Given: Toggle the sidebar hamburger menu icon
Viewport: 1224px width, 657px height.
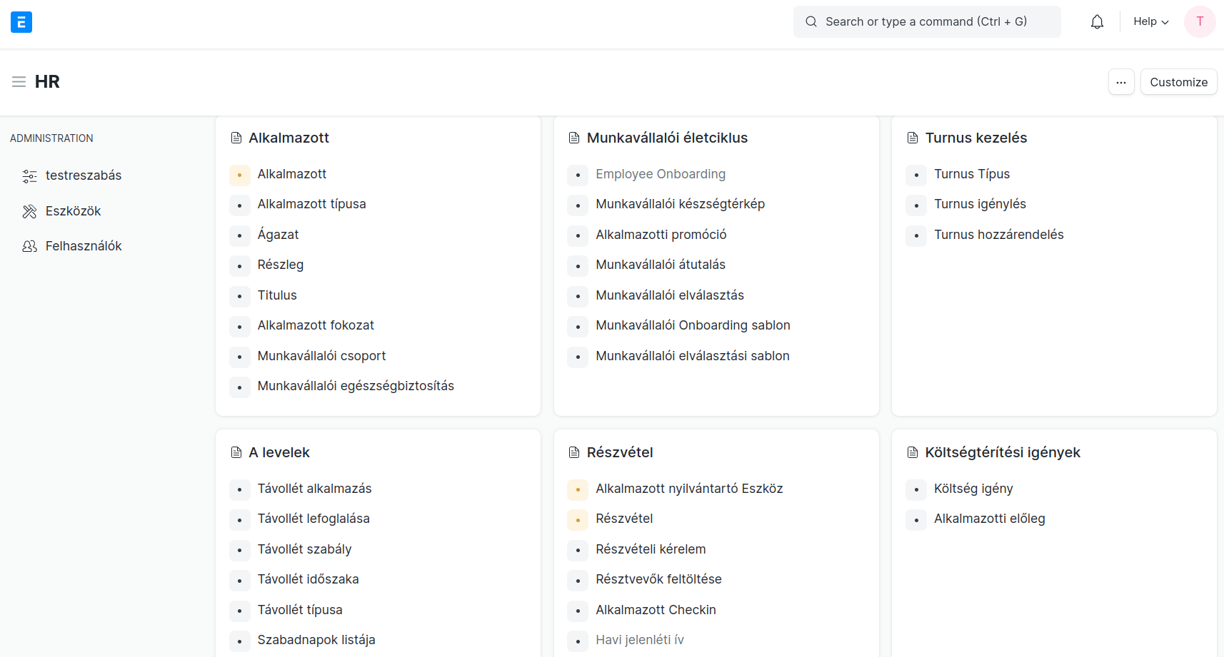Looking at the screenshot, I should pyautogui.click(x=19, y=82).
